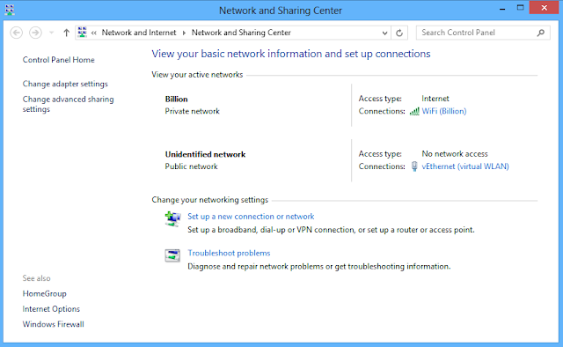Open Troubleshoot problems link
Viewport: 563px width, 347px height.
229,253
